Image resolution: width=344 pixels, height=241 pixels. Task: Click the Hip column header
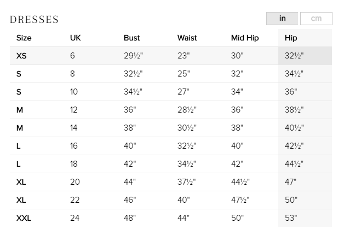[x=291, y=38]
